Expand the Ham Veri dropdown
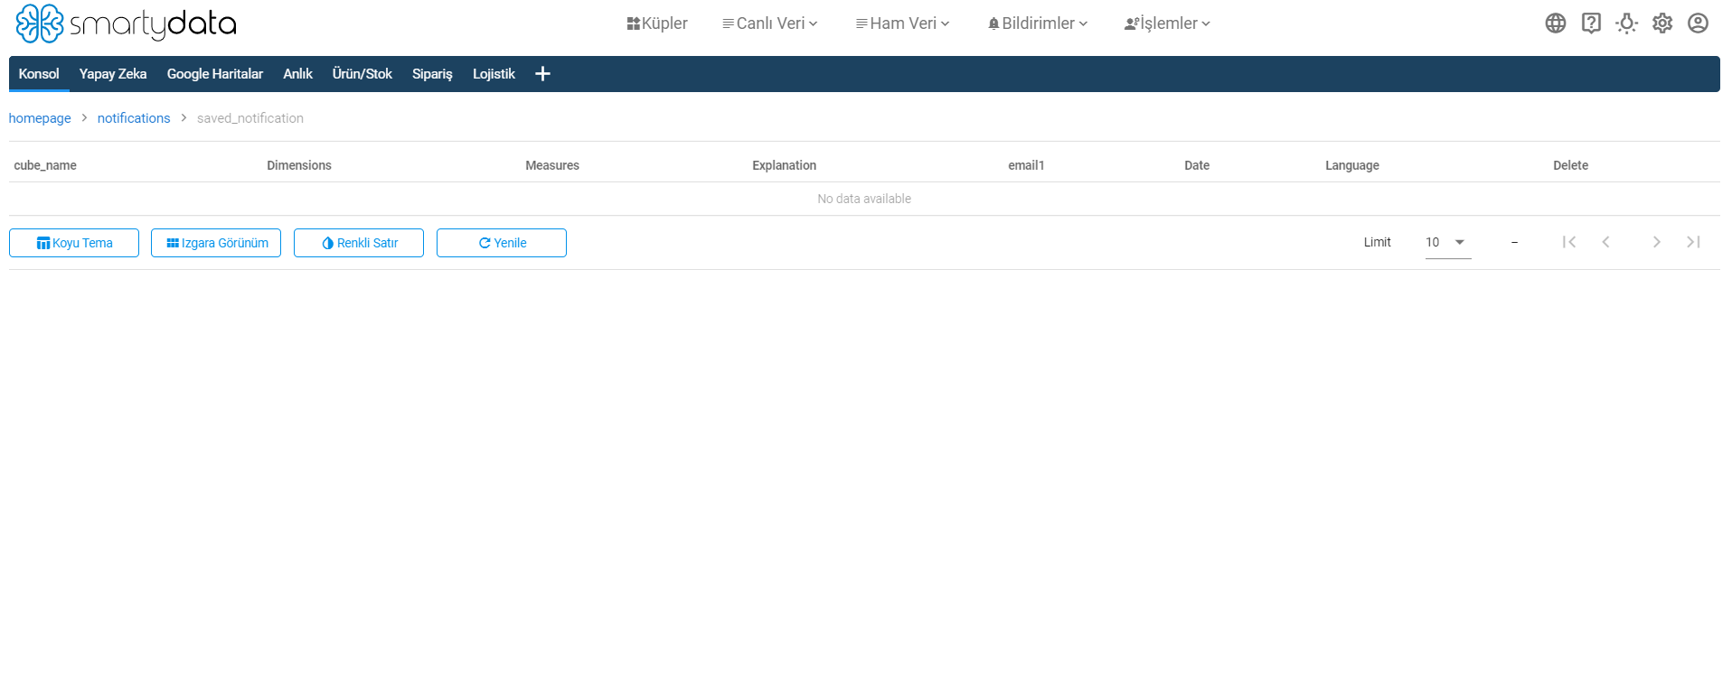1732x688 pixels. click(x=903, y=23)
